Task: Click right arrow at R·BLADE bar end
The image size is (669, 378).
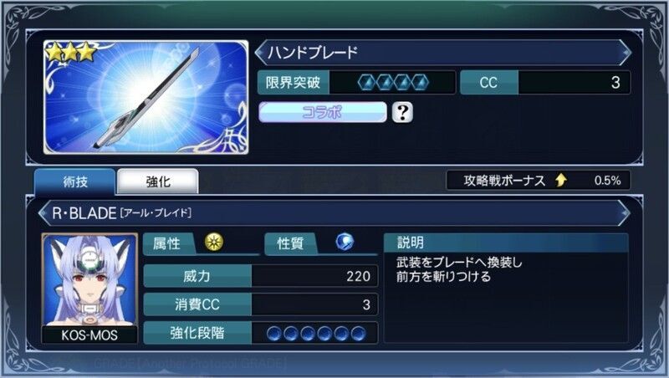Action: tap(625, 213)
